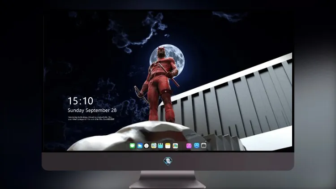The width and height of the screenshot is (336, 189).
Task: Click the 15:10 clock display
Action: coord(80,101)
